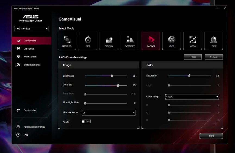This screenshot has width=235, height=153.
Task: Click the MultiScreen monitor icon
Action: 18,57
